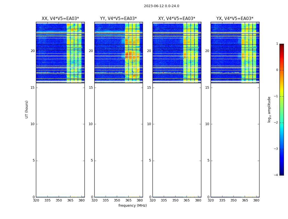
Task: Click the red-orange band in the YY spectrogram
Action: [x=131, y=54]
